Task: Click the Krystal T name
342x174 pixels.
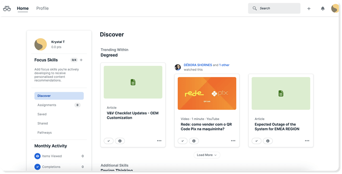Action: (x=58, y=42)
